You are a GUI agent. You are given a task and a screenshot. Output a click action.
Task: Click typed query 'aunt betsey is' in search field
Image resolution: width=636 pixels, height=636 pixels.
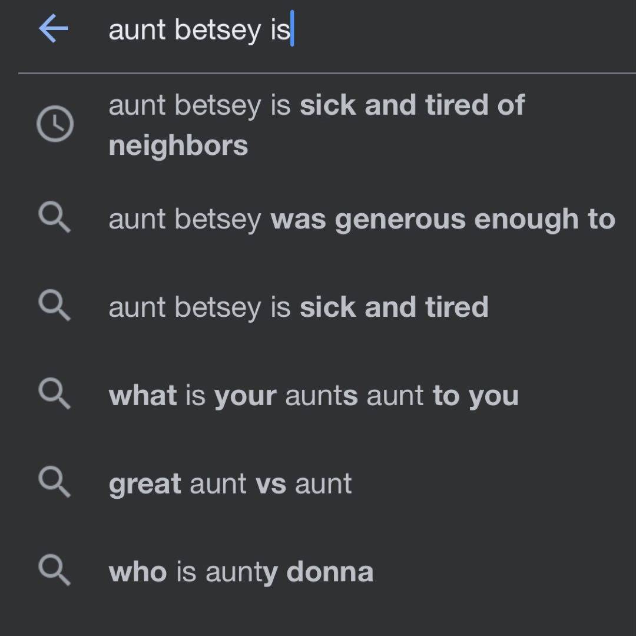(x=199, y=29)
